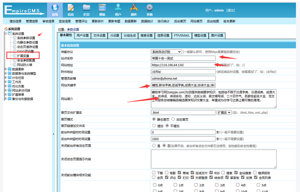300x192 pixels.
Task: Click the page icon beside 伪静态参数设置
Action: click(x=15, y=42)
